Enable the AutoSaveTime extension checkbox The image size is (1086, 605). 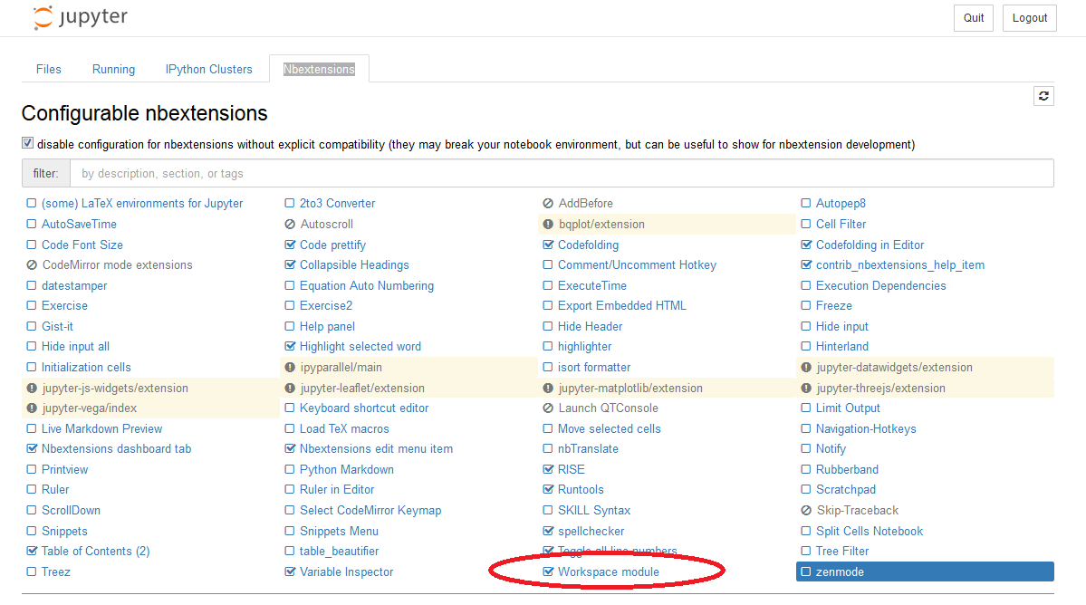31,225
